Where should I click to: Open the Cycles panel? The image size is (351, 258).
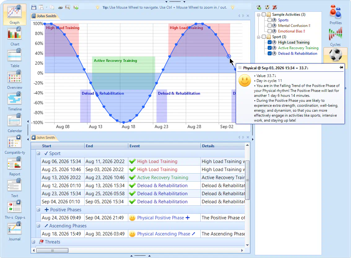pos(335,37)
